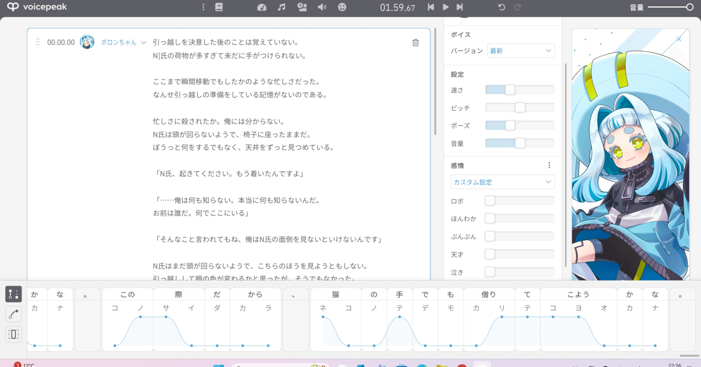
Task: Adjust the 速さ slider
Action: click(510, 90)
